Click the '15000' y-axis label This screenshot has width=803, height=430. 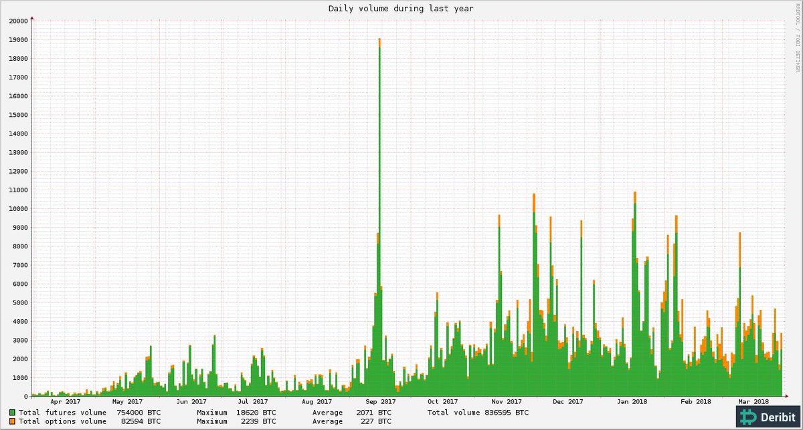click(x=18, y=115)
